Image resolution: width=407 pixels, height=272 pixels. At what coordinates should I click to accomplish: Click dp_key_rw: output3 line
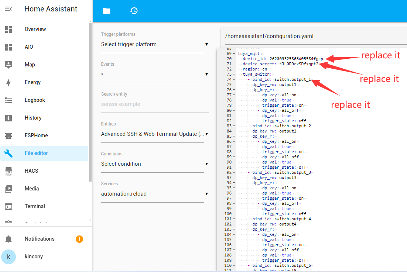coord(274,178)
